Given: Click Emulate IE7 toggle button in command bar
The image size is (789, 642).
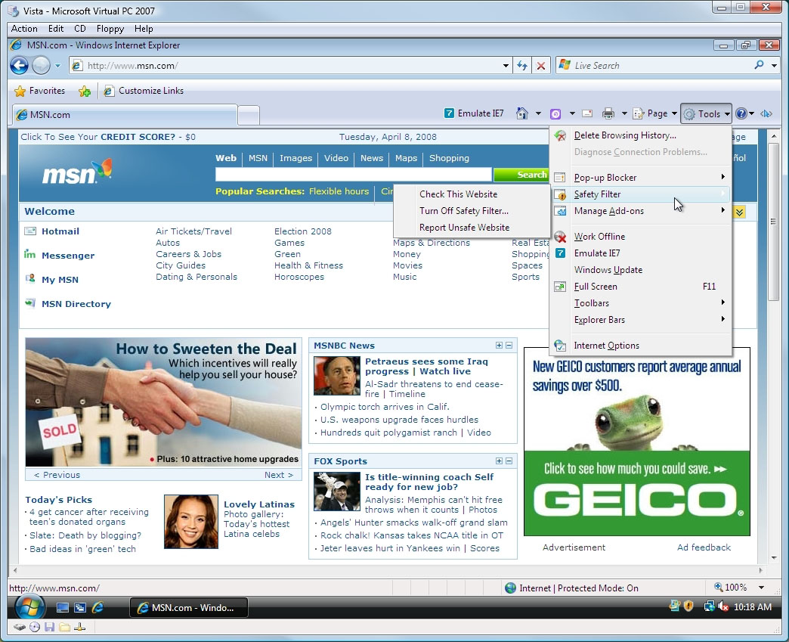Looking at the screenshot, I should [x=474, y=113].
